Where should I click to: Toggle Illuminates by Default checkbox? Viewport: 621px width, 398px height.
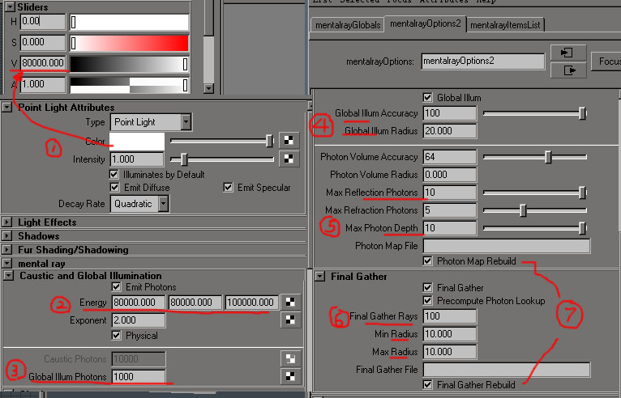tap(114, 174)
